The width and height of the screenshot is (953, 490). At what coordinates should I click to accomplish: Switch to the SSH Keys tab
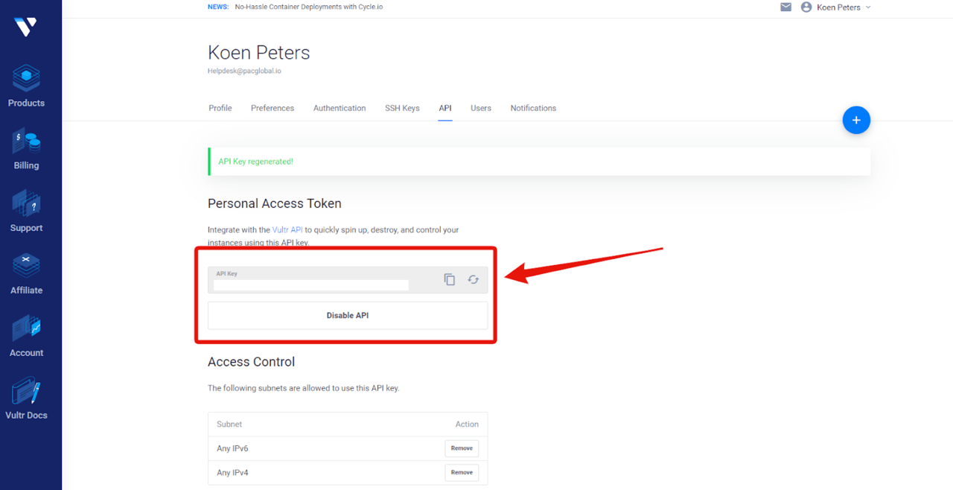pyautogui.click(x=402, y=108)
